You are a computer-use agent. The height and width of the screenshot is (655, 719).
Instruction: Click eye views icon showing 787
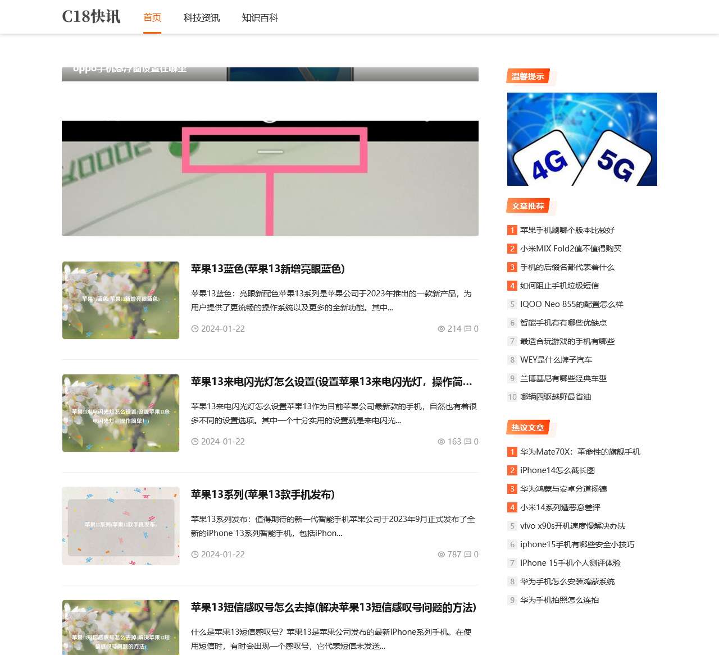[441, 555]
